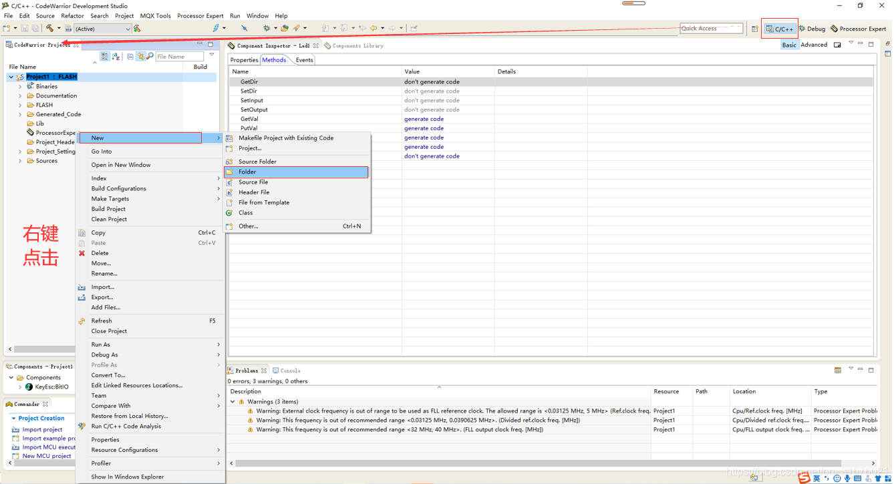
Task: Click the Component Inspector detach window icon
Action: coord(837,45)
